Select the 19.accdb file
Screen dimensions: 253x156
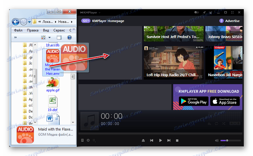coord(53,45)
